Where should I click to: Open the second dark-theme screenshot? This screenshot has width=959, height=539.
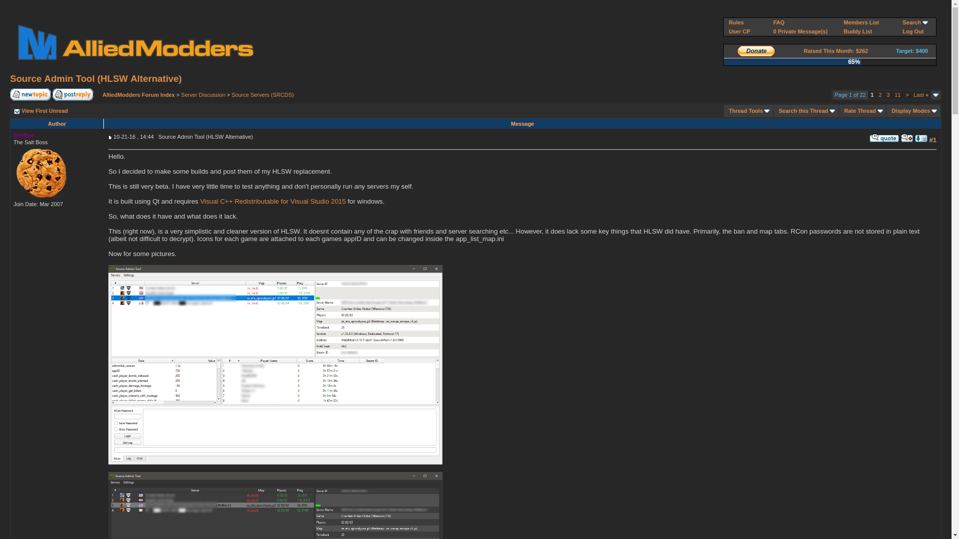275,506
